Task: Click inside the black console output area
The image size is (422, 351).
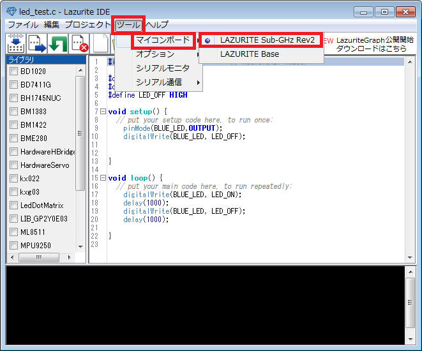Action: click(x=205, y=305)
